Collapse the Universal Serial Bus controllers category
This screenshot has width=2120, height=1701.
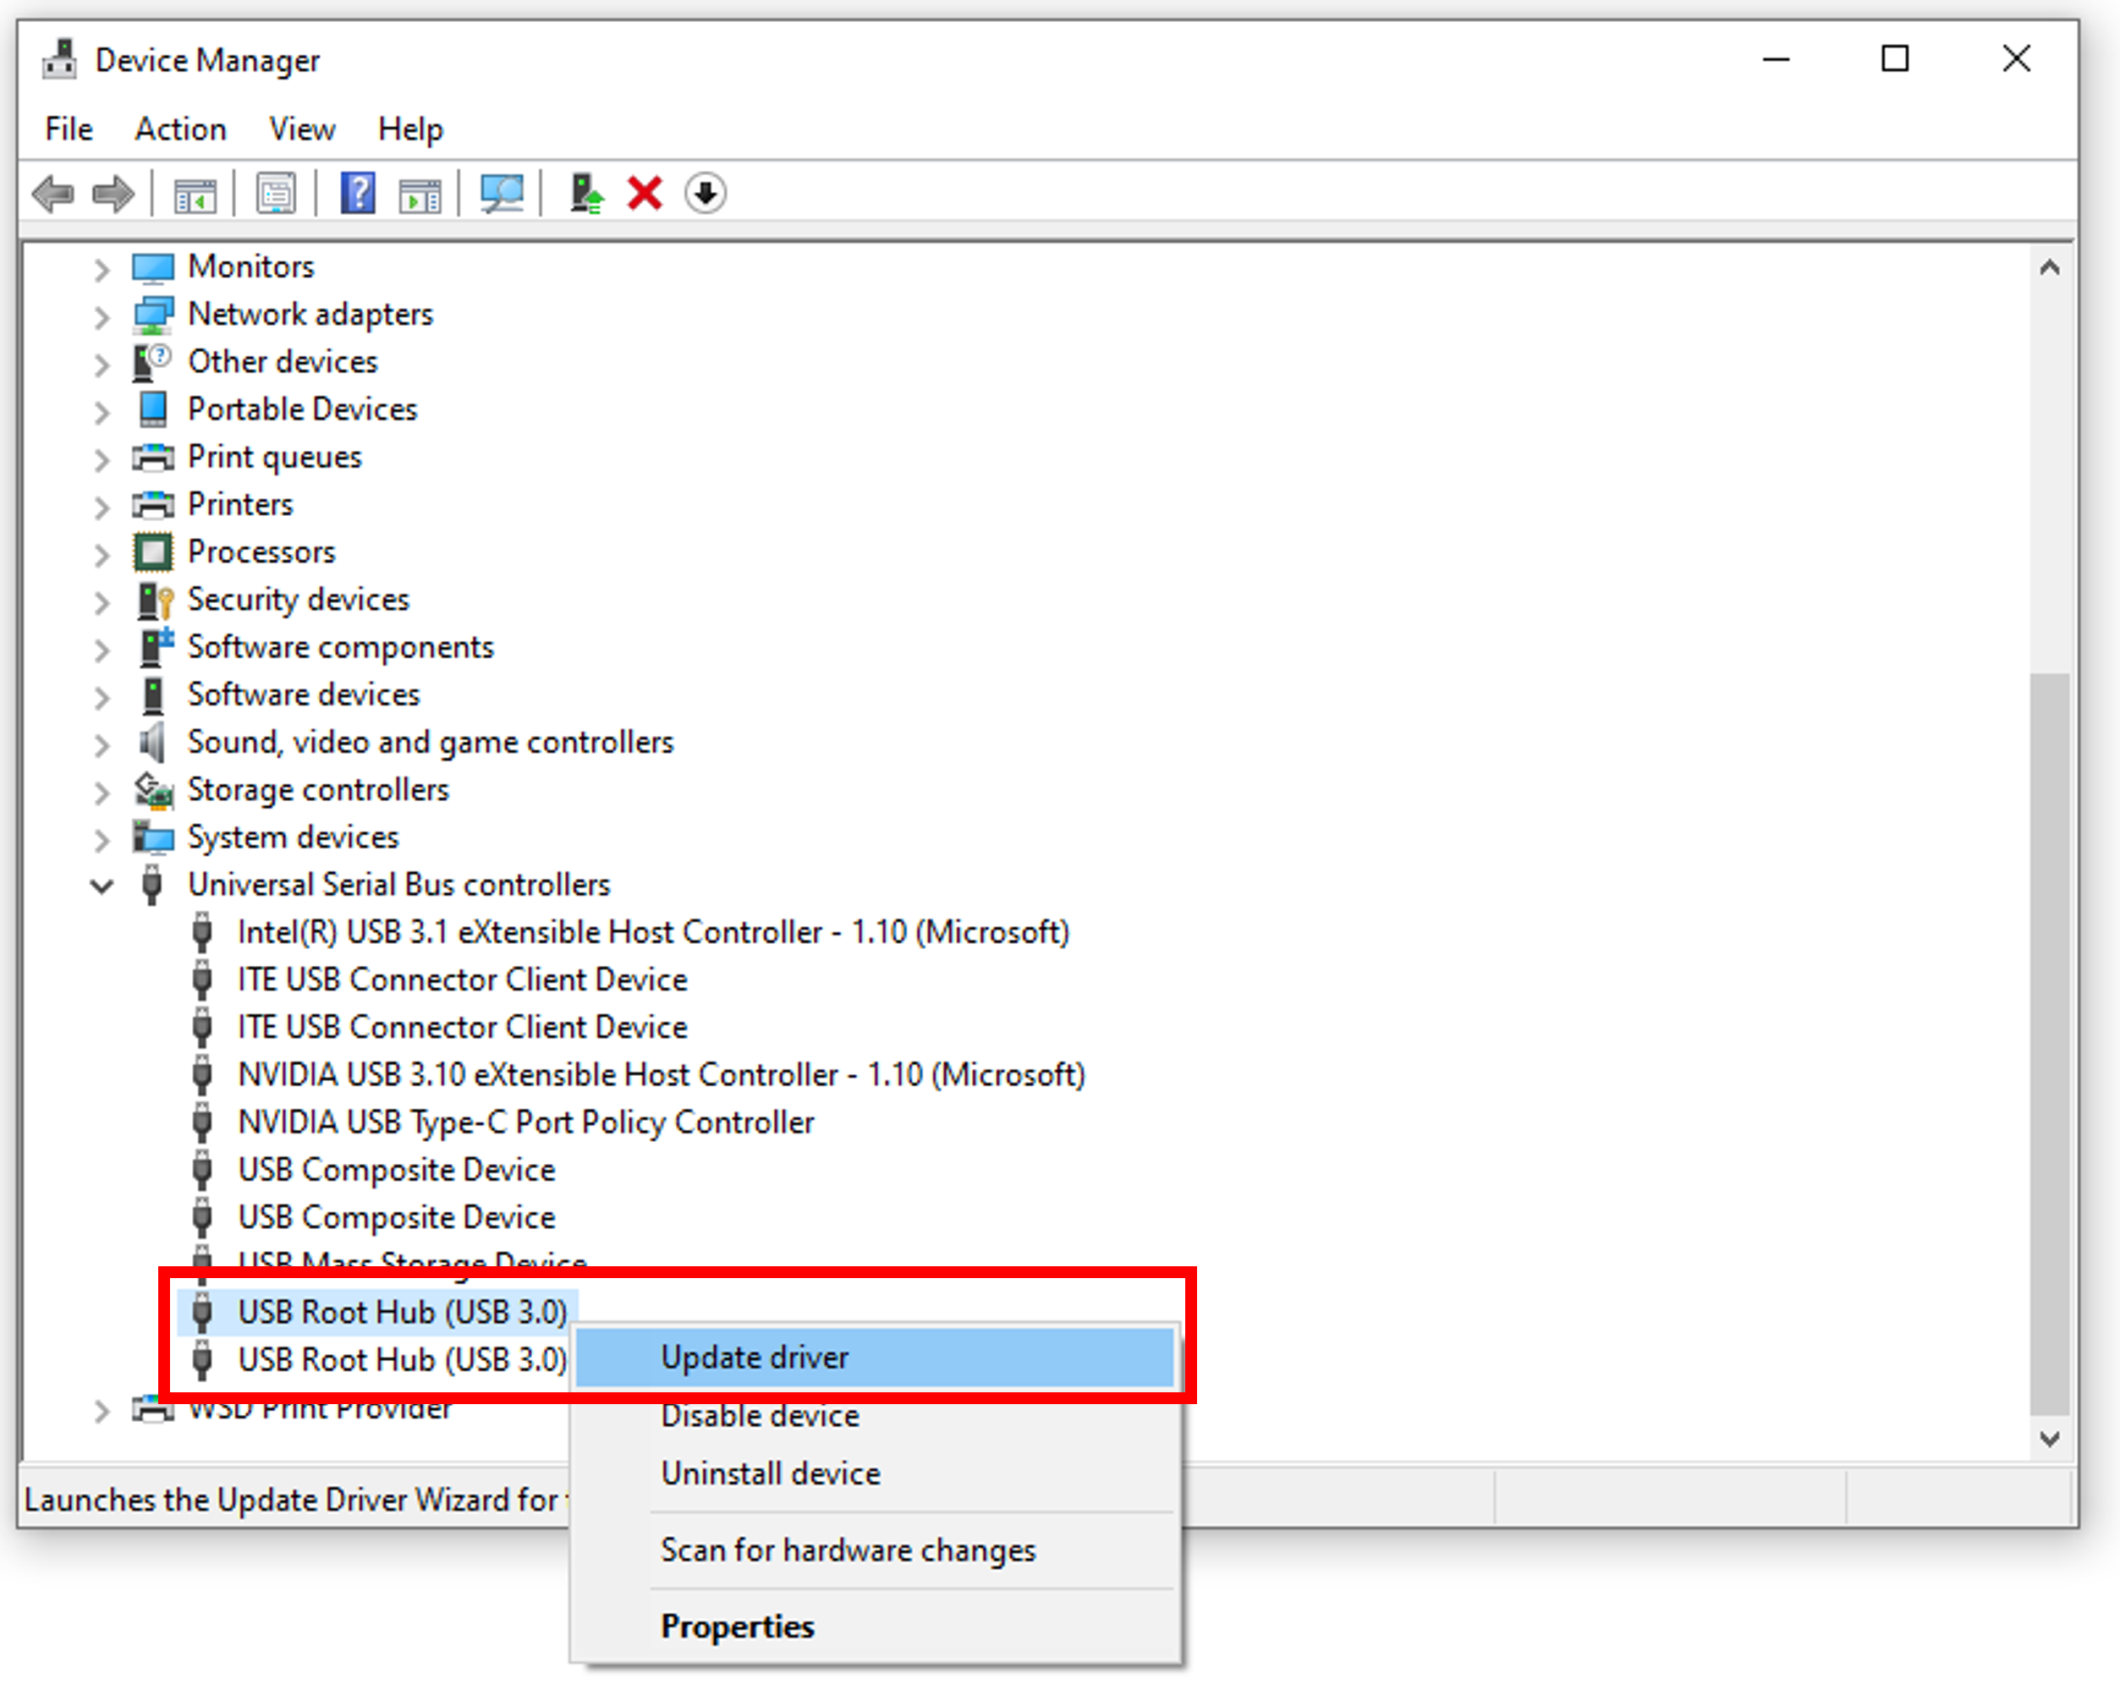click(102, 885)
